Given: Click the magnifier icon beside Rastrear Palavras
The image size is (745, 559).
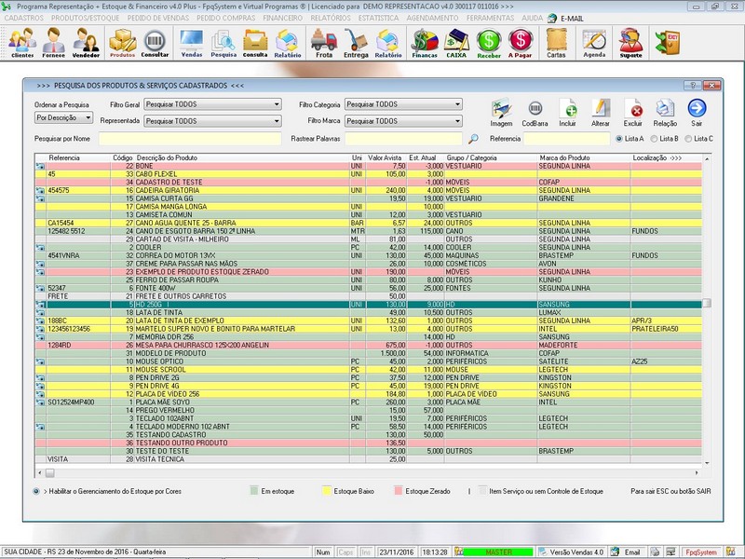Looking at the screenshot, I should click(473, 139).
